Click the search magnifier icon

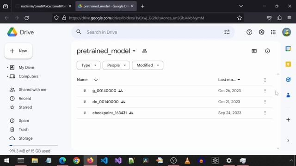click(79, 32)
